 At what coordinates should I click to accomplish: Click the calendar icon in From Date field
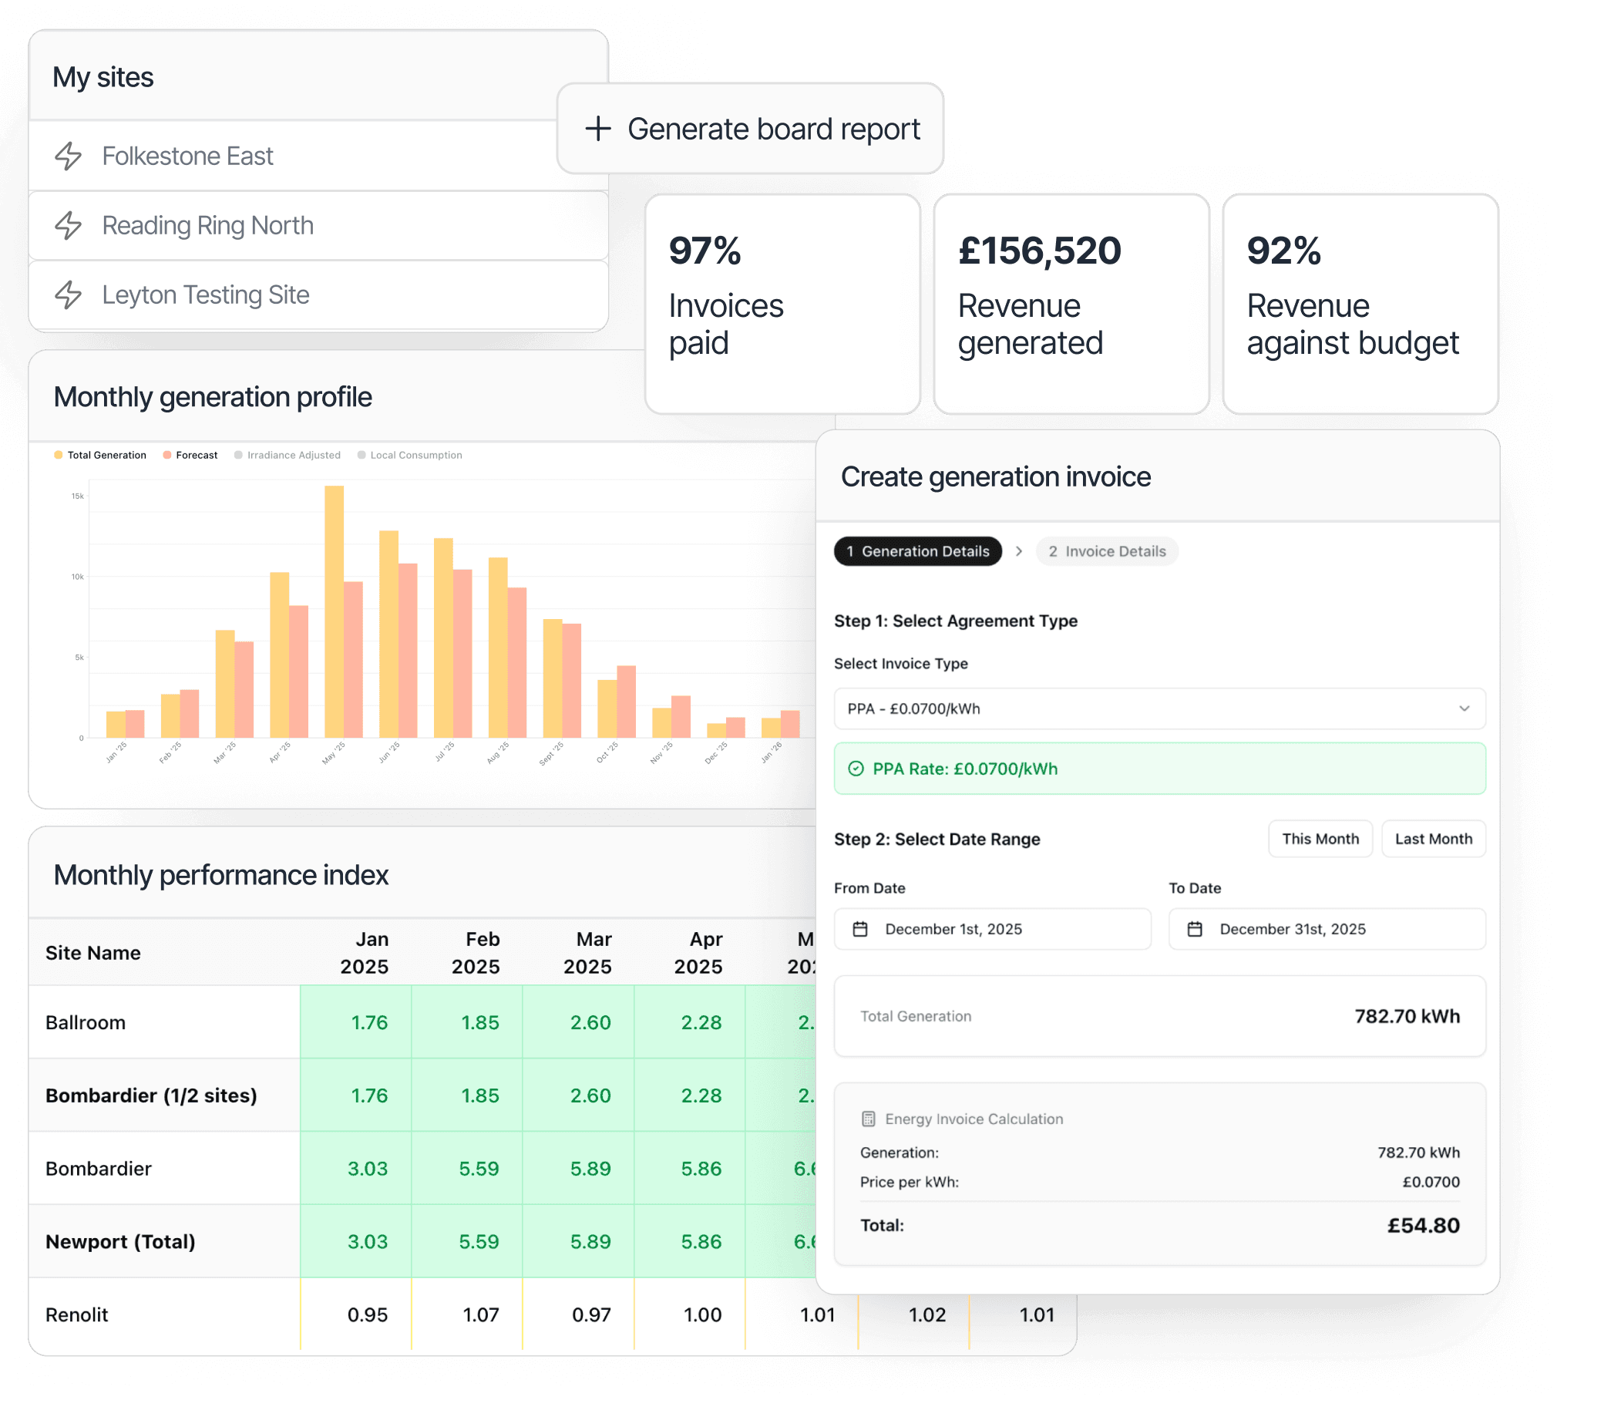tap(859, 929)
